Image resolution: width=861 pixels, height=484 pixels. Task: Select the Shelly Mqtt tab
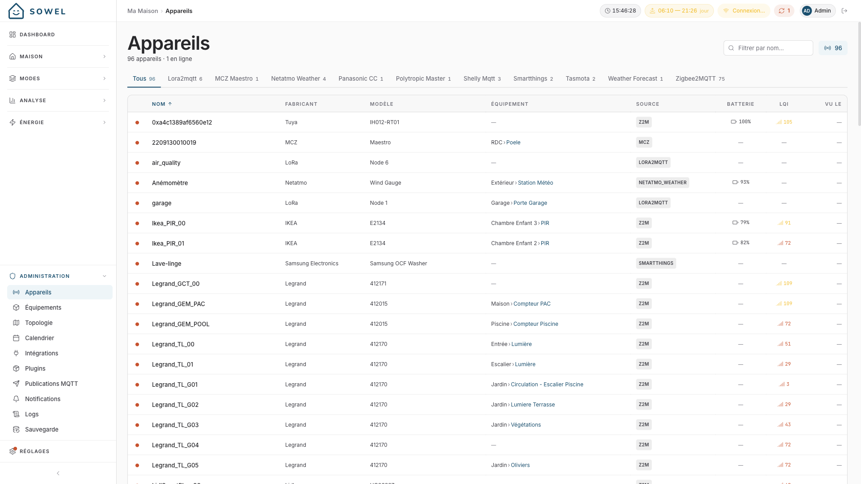(x=482, y=78)
